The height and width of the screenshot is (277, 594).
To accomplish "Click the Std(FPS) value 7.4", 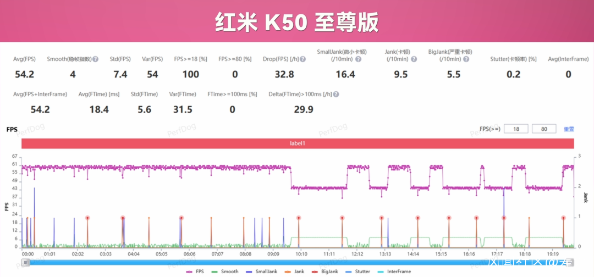I will 120,75.
